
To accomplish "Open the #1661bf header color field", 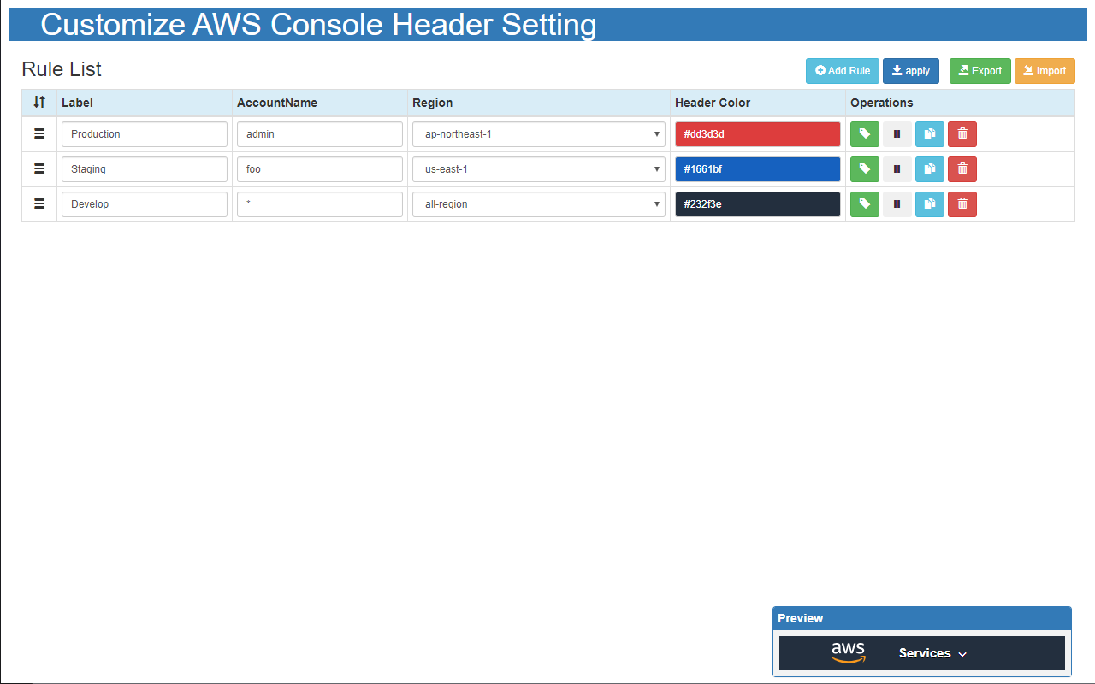I will pos(757,169).
